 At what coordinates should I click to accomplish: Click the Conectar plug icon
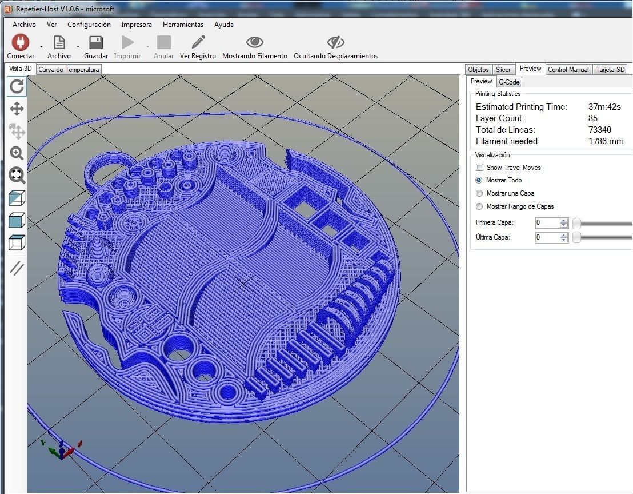pyautogui.click(x=20, y=42)
